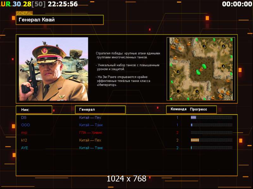
Task: Click the 'Генерал Квай' title box
Action: 60,20
